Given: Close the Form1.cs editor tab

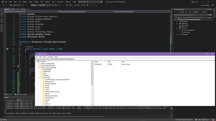Looking at the screenshot, I should tap(13, 9).
